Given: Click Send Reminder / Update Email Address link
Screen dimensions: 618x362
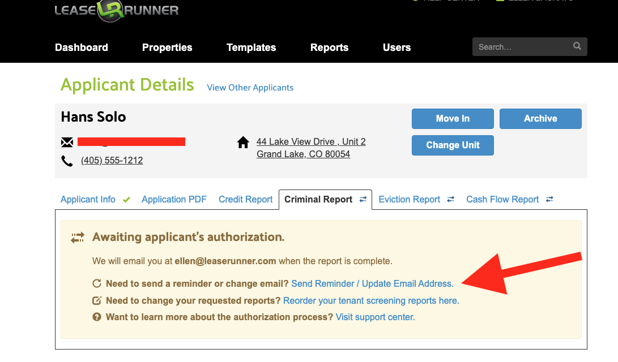Looking at the screenshot, I should point(372,284).
